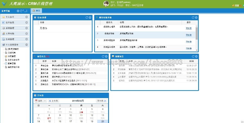The height and width of the screenshot is (123, 244).
Task: Open the 任务报告 reminder row
Action: click(155, 73)
